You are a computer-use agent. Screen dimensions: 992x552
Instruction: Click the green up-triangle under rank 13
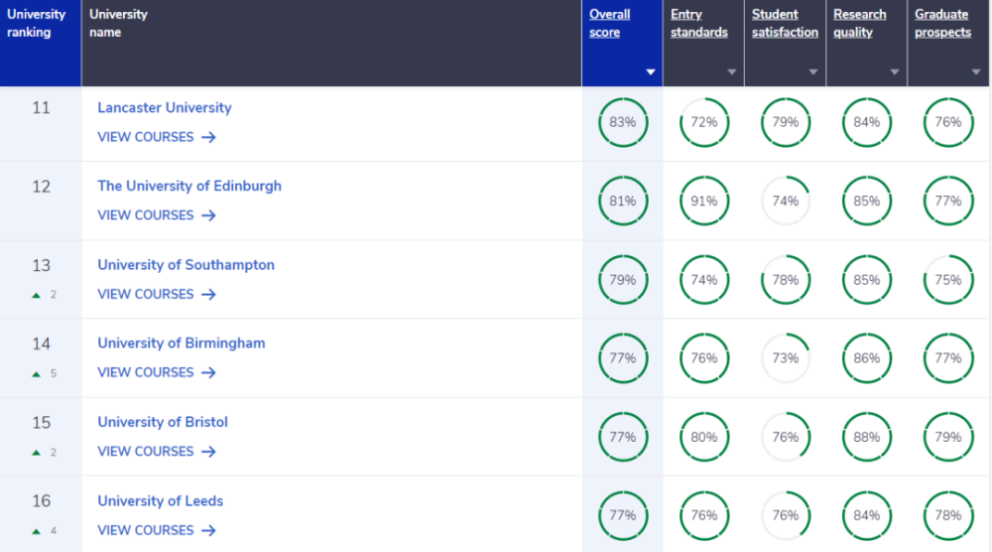(36, 295)
